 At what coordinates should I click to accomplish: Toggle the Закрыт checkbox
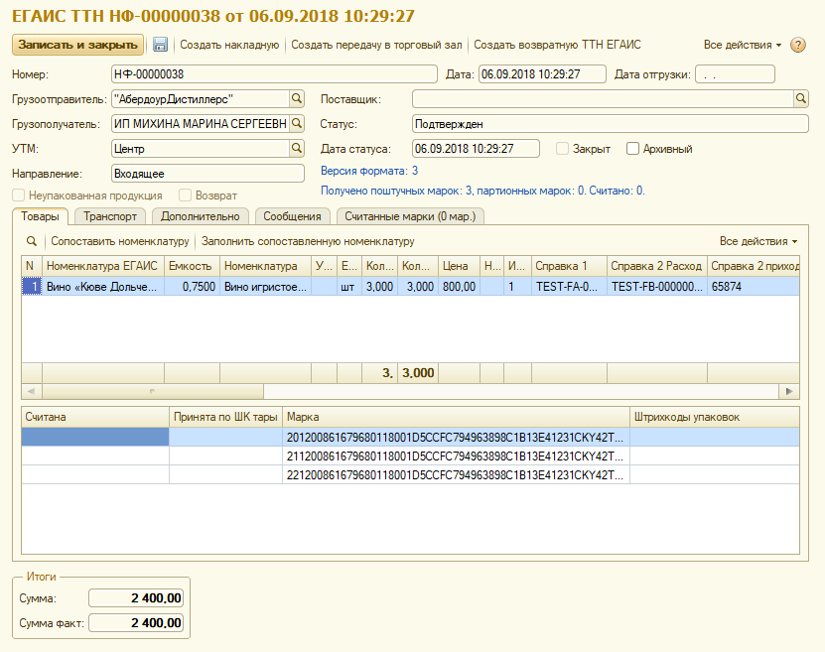563,149
